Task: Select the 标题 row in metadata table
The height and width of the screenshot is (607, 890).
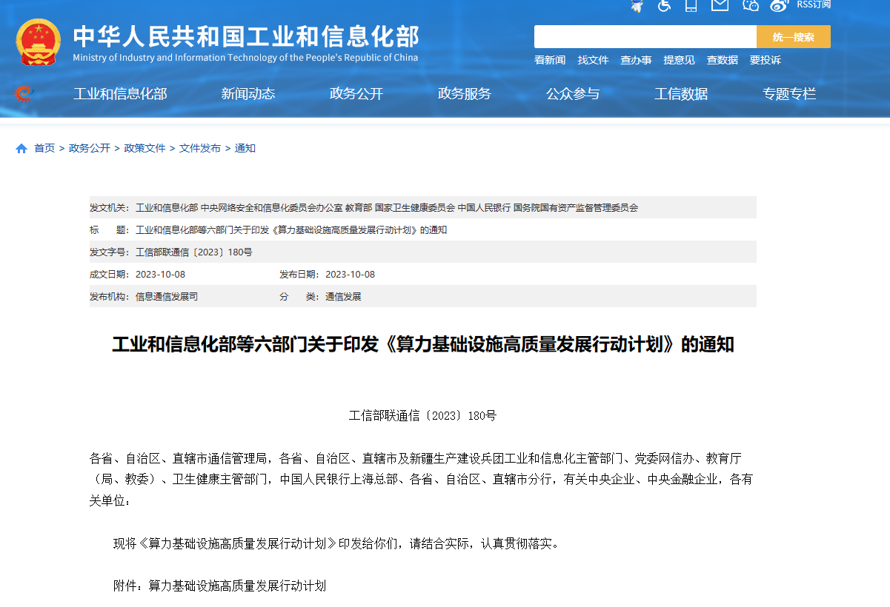Action: pyautogui.click(x=423, y=230)
